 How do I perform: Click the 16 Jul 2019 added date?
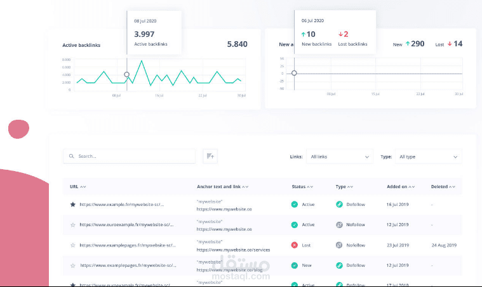pos(398,204)
